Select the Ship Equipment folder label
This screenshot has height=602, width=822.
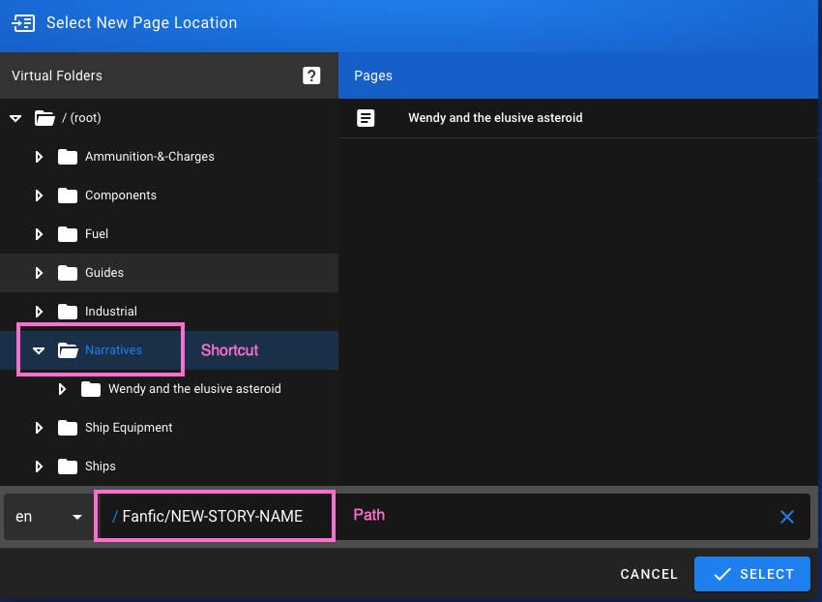(x=129, y=428)
